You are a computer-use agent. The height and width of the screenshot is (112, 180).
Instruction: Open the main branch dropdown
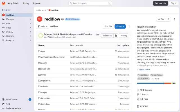pyautogui.click(x=42, y=26)
